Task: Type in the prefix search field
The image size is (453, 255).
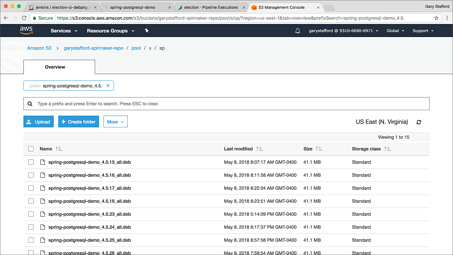Action: tap(228, 104)
